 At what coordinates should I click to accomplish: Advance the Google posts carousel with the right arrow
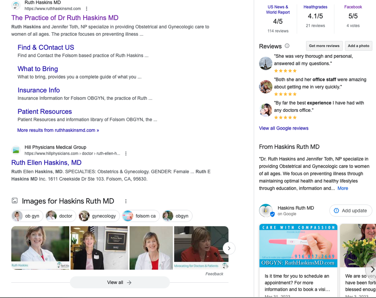[372, 269]
